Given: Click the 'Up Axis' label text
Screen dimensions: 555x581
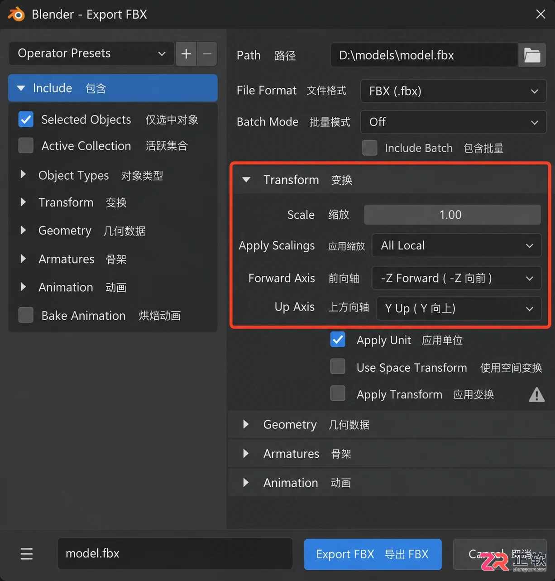Looking at the screenshot, I should [294, 307].
